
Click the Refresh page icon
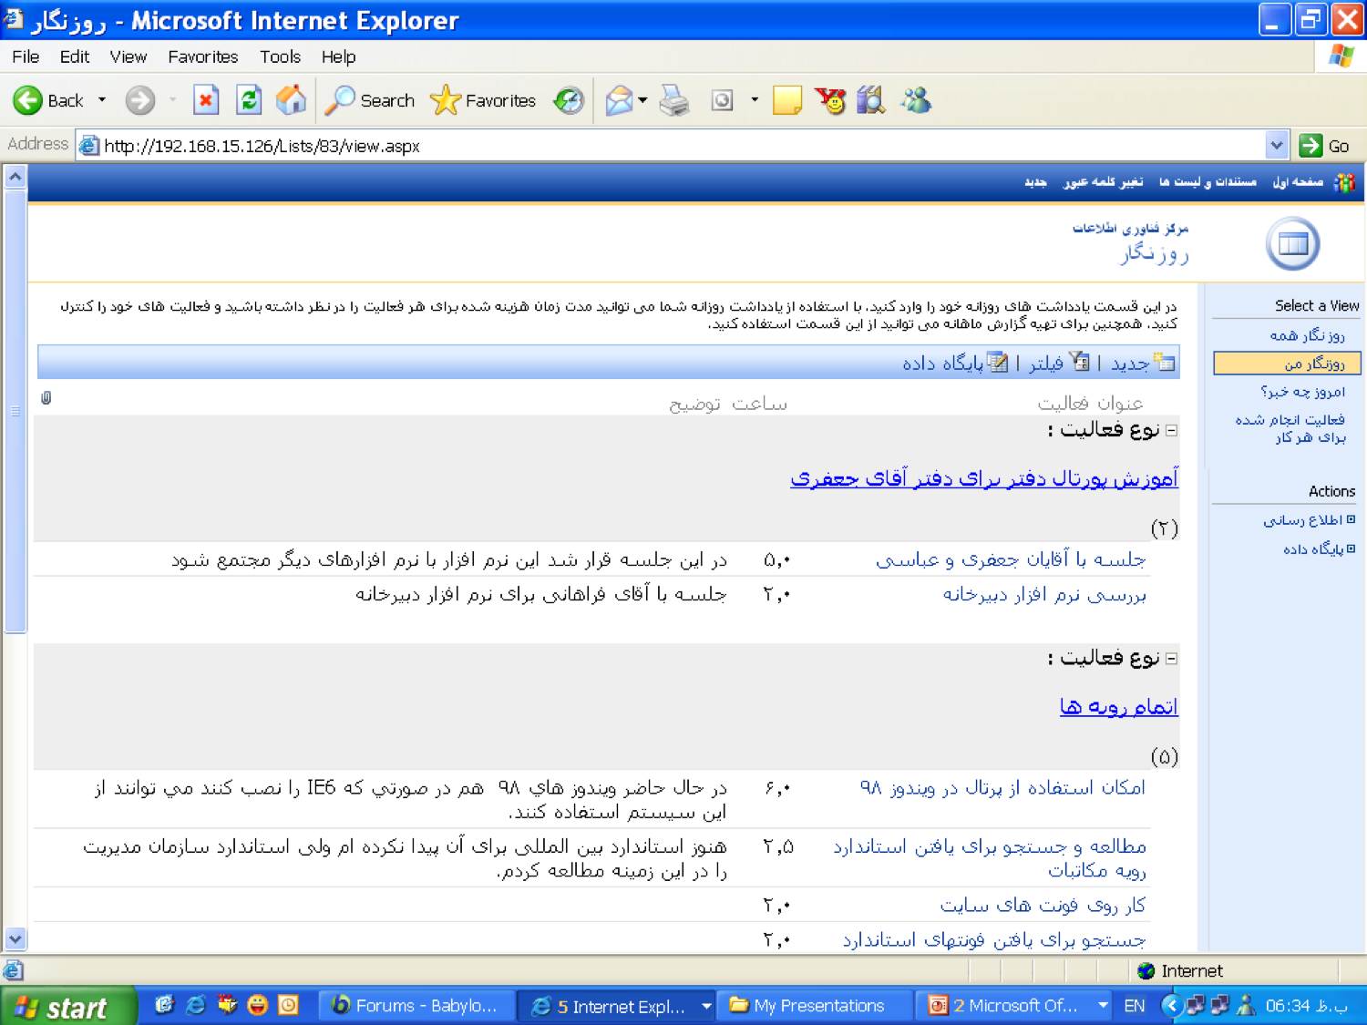249,100
